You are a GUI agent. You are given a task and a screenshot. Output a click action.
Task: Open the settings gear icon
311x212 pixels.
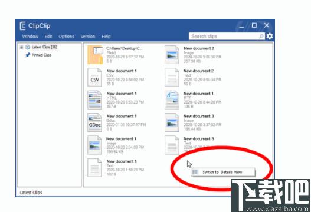coord(269,37)
